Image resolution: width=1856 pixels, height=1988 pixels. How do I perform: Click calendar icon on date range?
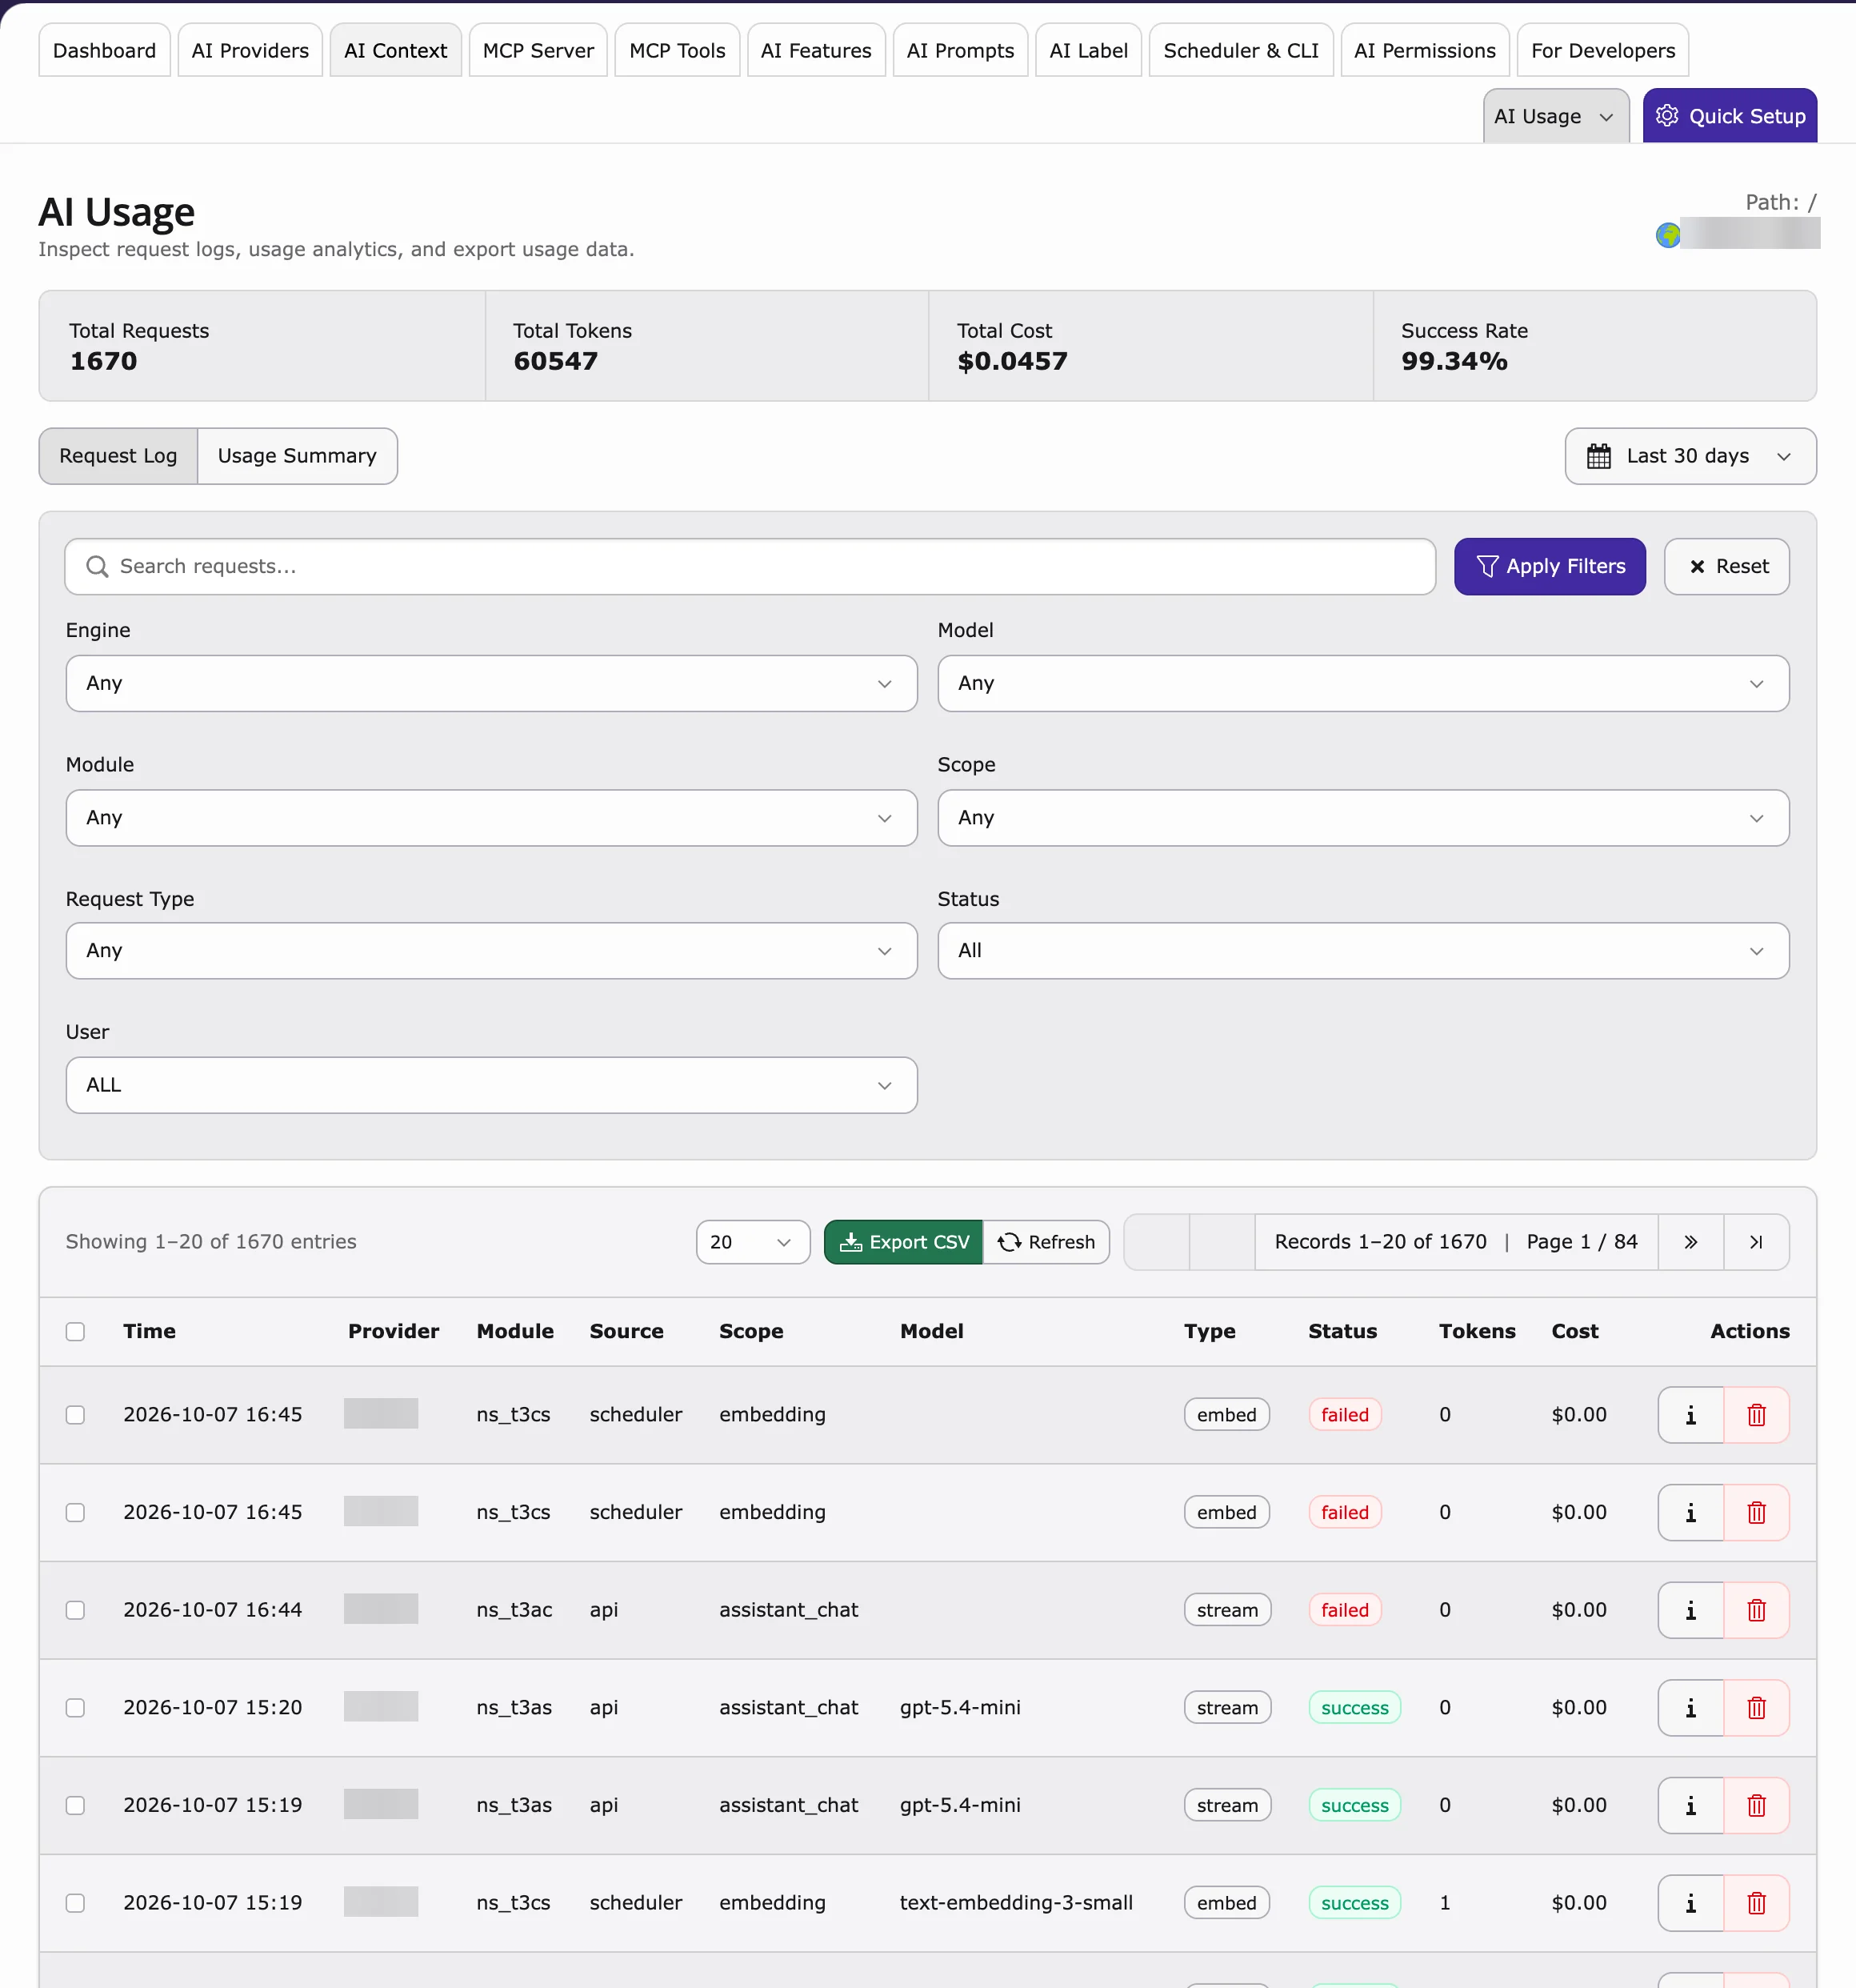(x=1598, y=456)
